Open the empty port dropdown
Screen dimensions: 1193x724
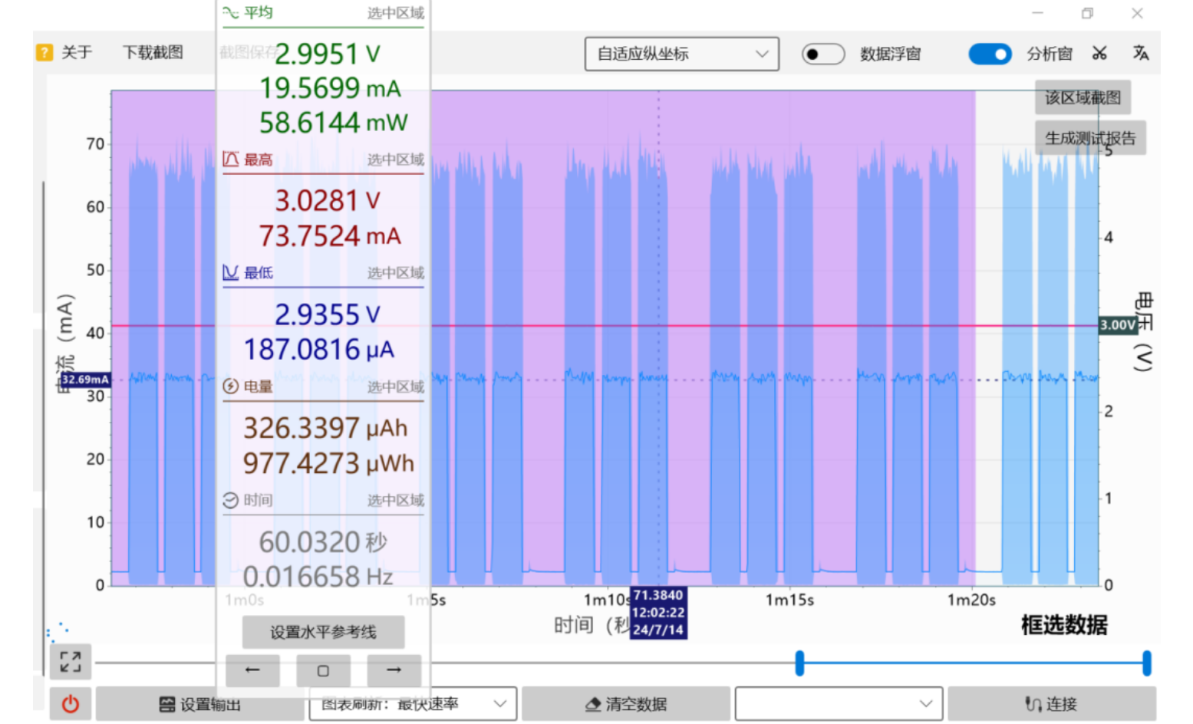(839, 704)
